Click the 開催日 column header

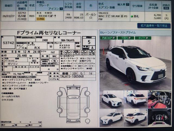[x=8, y=5]
